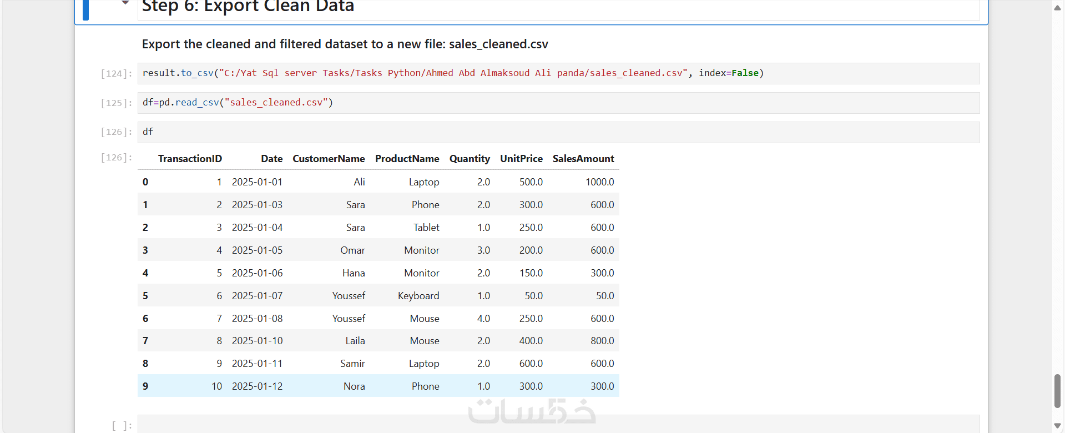Click the scrollbar up arrow
This screenshot has height=433, width=1065.
(1057, 8)
